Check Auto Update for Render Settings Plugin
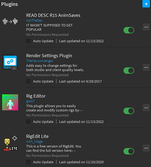This screenshot has height=167, width=151. pos(28,81)
